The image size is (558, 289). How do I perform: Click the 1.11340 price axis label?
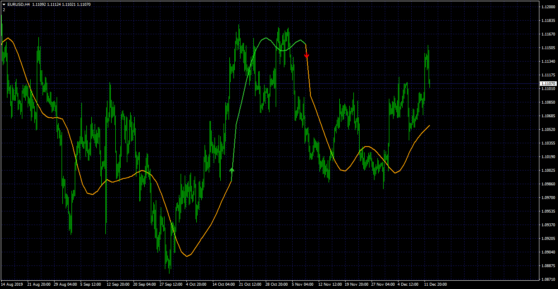click(x=548, y=62)
